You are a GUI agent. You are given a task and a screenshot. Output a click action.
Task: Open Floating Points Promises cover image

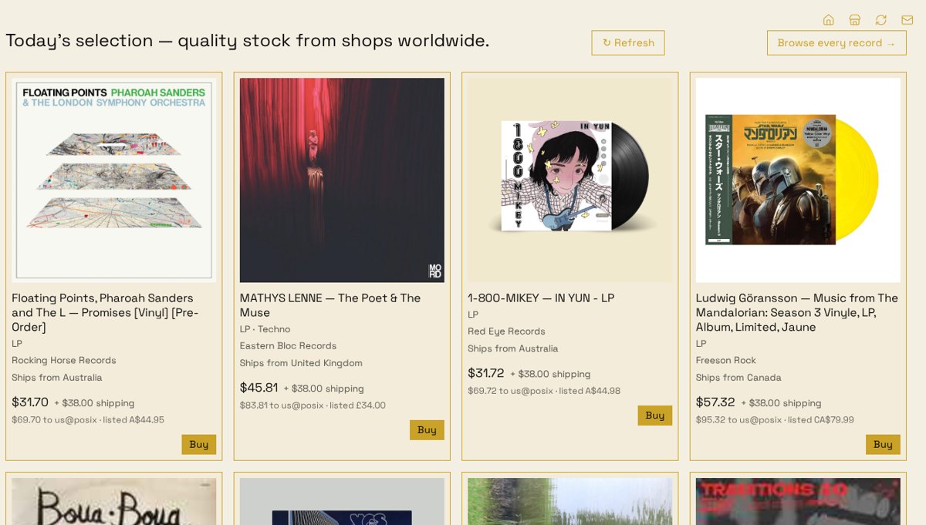114,180
